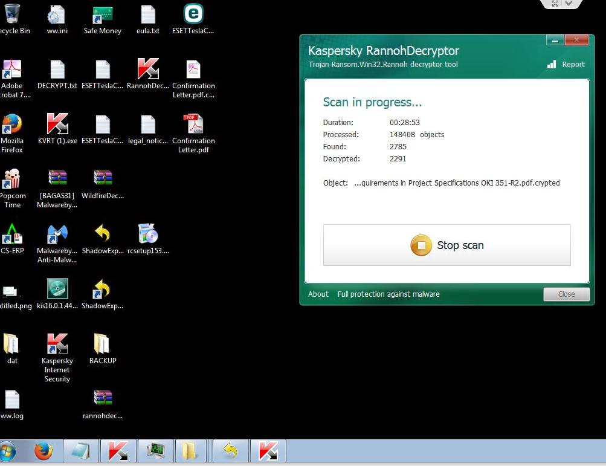This screenshot has width=606, height=466.
Task: Select the rannohdec... archive icon
Action: [103, 404]
